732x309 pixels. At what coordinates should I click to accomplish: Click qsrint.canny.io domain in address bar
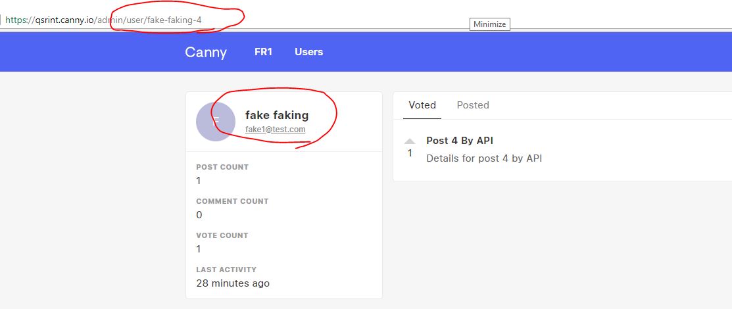click(65, 20)
